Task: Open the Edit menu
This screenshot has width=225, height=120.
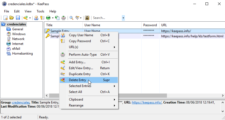Action: 17,11
